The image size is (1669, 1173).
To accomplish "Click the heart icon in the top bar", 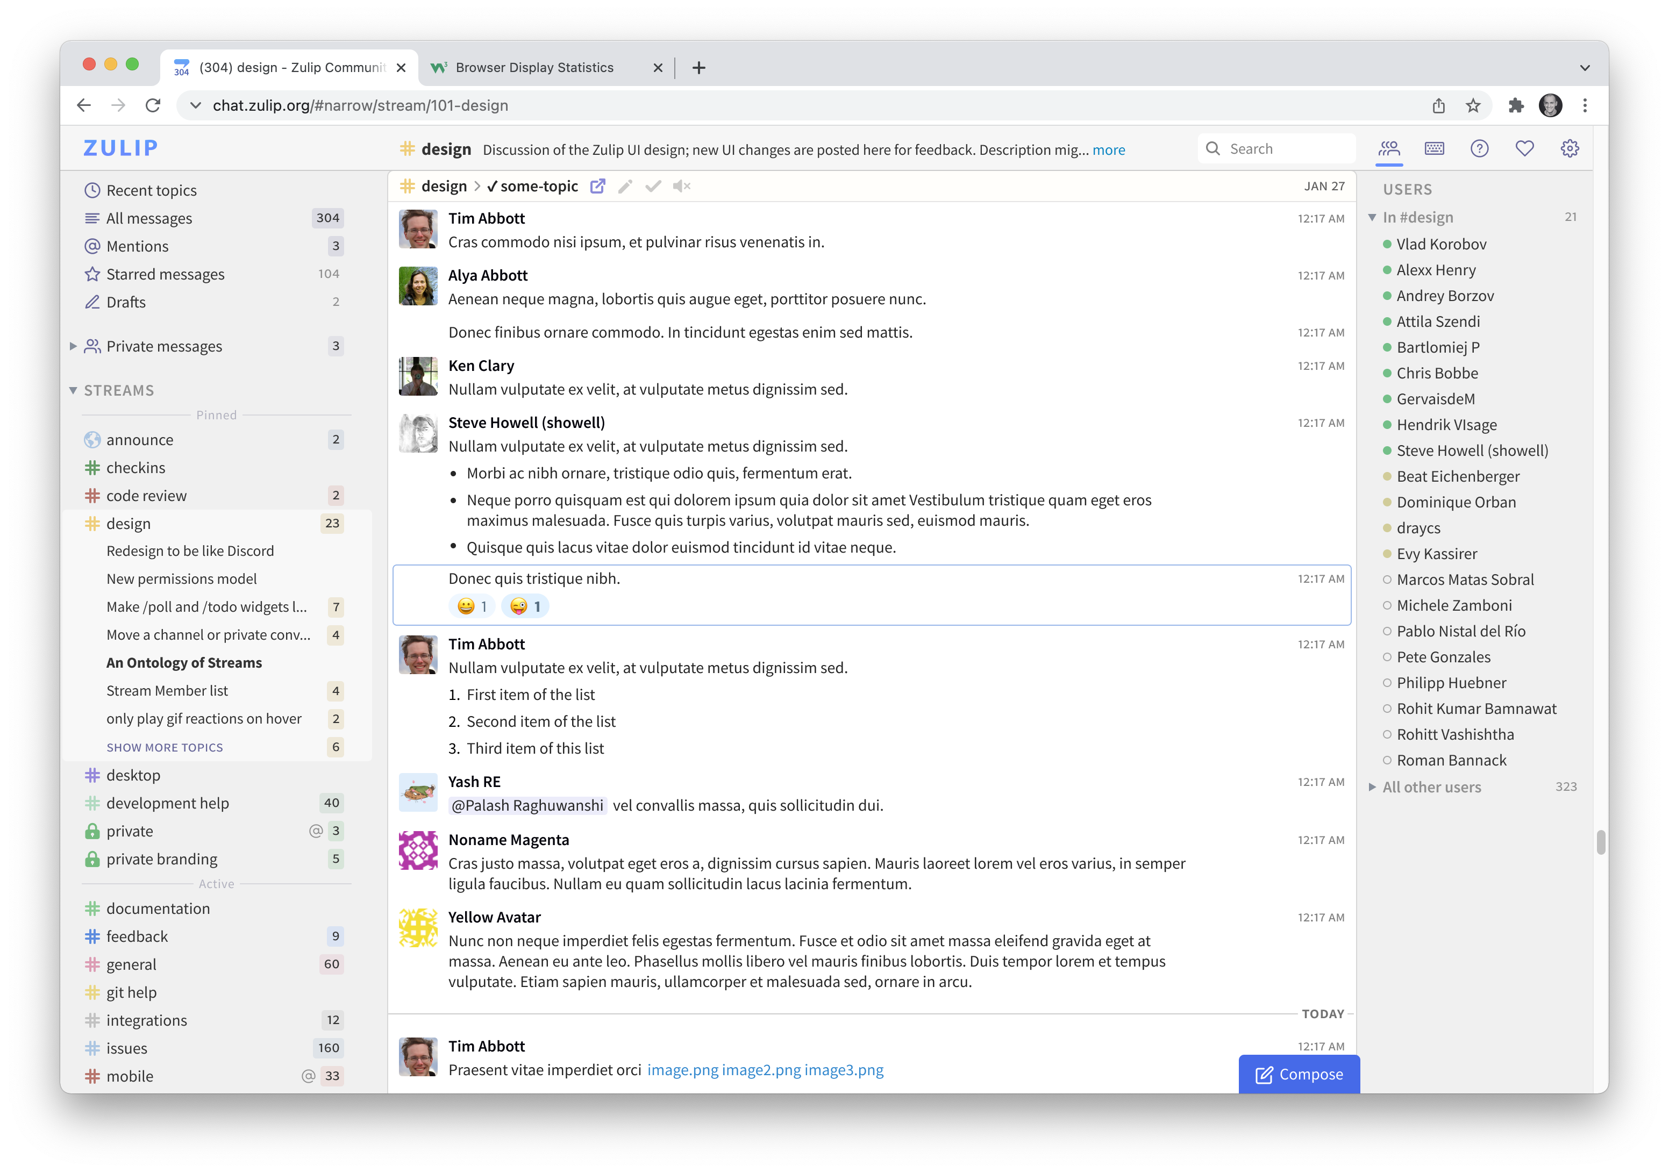I will [x=1525, y=148].
